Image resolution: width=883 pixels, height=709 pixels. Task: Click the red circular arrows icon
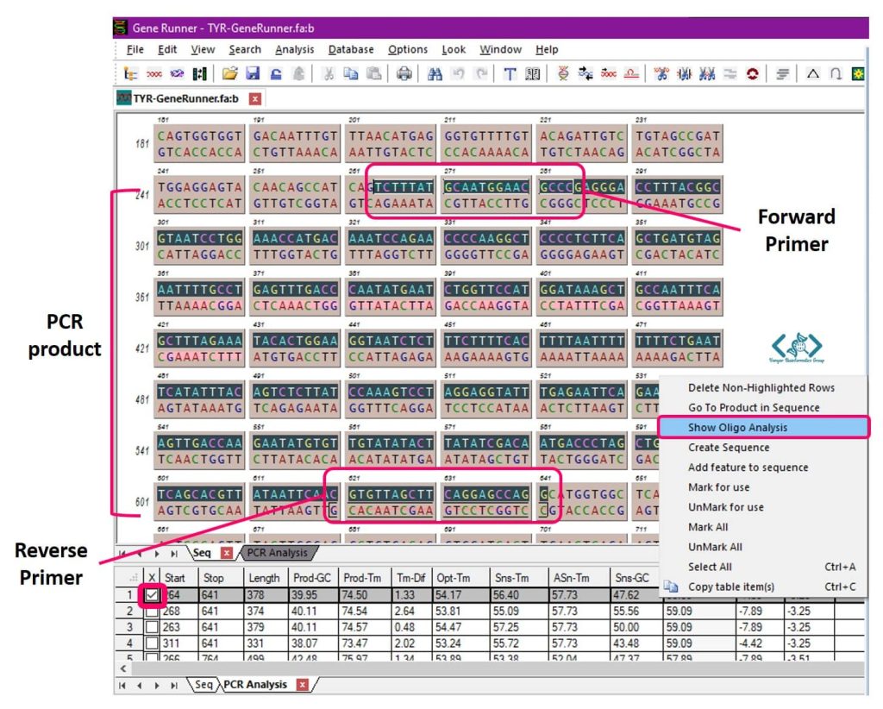752,74
